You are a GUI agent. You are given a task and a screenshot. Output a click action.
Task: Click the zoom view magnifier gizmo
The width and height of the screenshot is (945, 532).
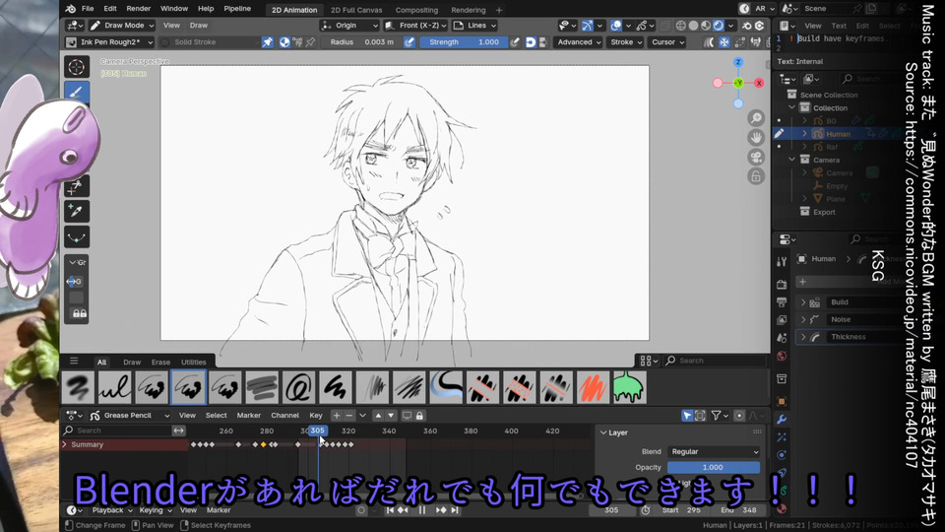coord(756,118)
